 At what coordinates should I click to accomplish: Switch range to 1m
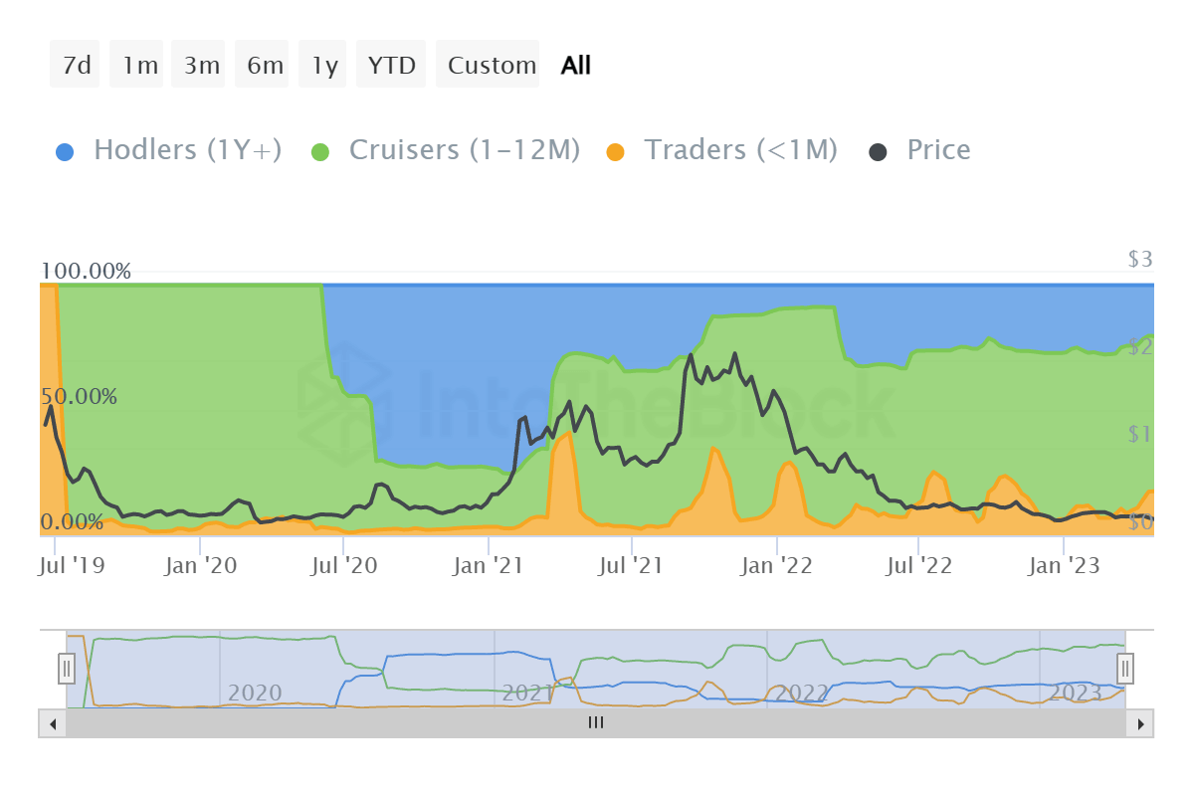pos(137,66)
